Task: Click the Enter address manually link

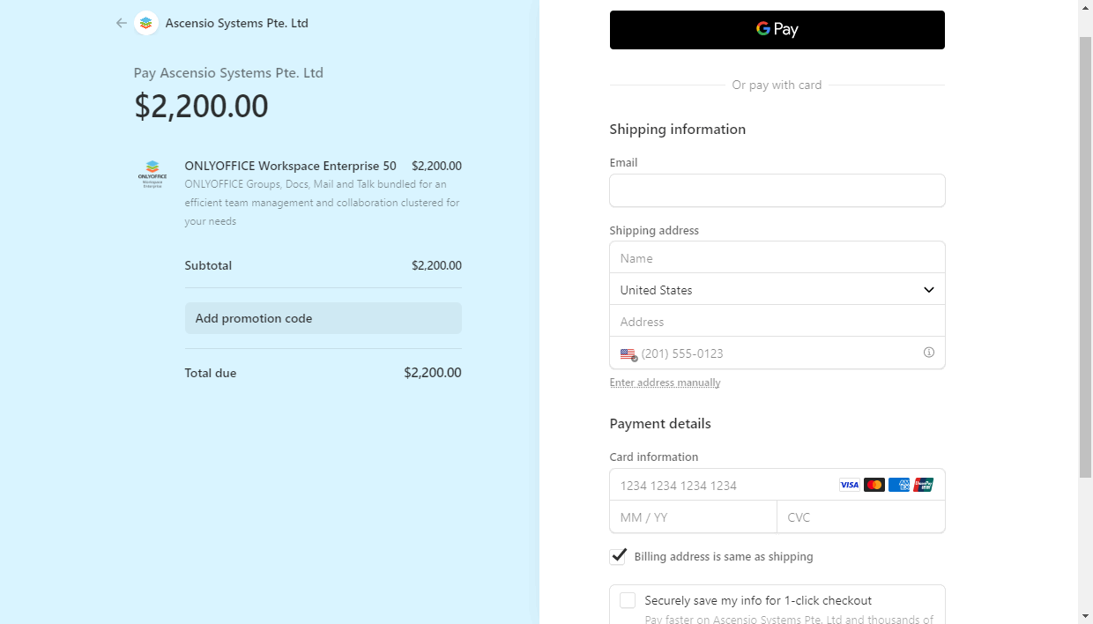Action: [x=665, y=383]
